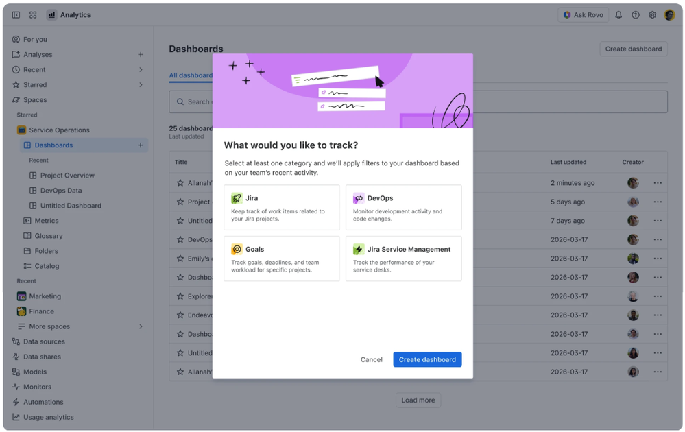
Task: Open the DevOps Data dashboard
Action: 61,191
